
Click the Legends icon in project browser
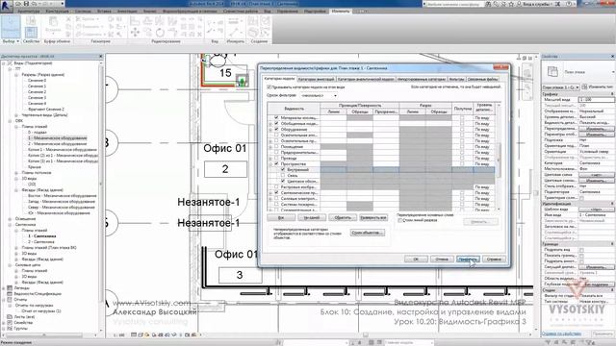[x=10, y=288]
